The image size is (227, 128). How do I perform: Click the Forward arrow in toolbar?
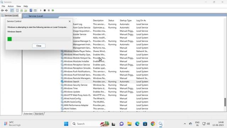click(6, 10)
